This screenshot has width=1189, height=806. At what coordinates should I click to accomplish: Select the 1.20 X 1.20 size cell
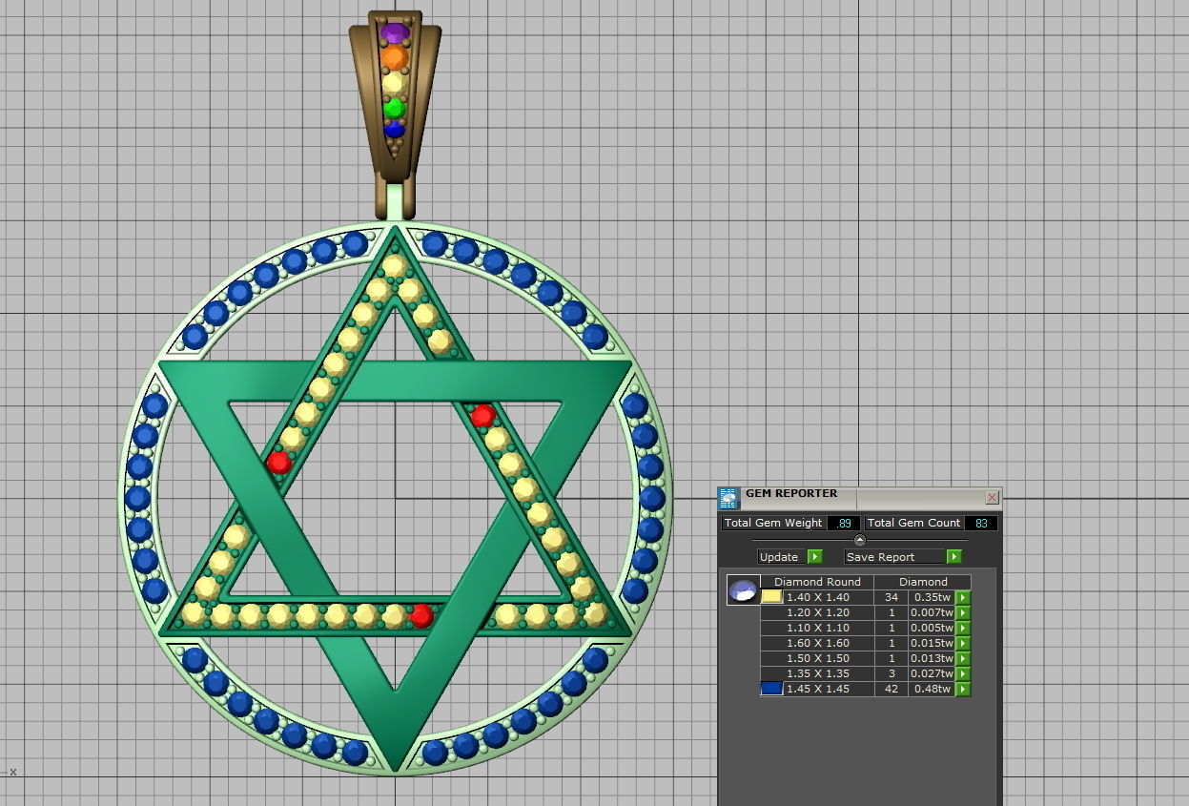pos(817,612)
